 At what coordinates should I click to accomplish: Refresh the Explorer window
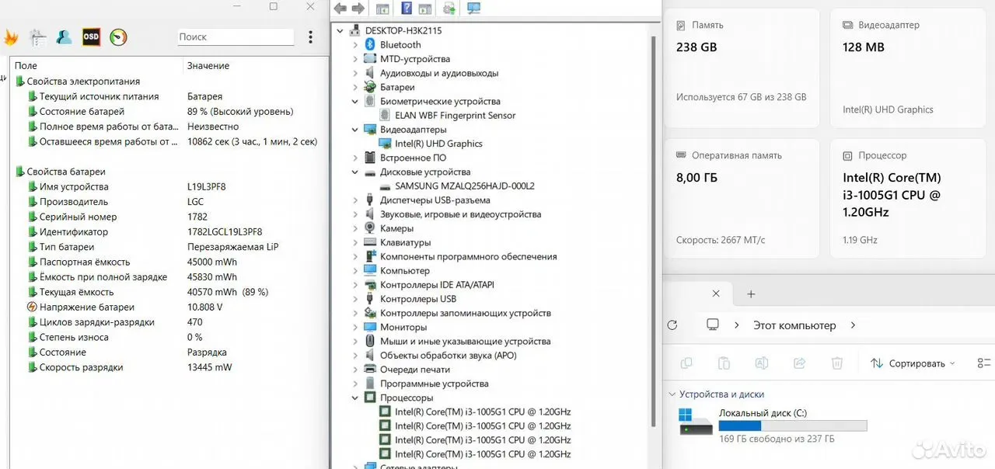[672, 325]
